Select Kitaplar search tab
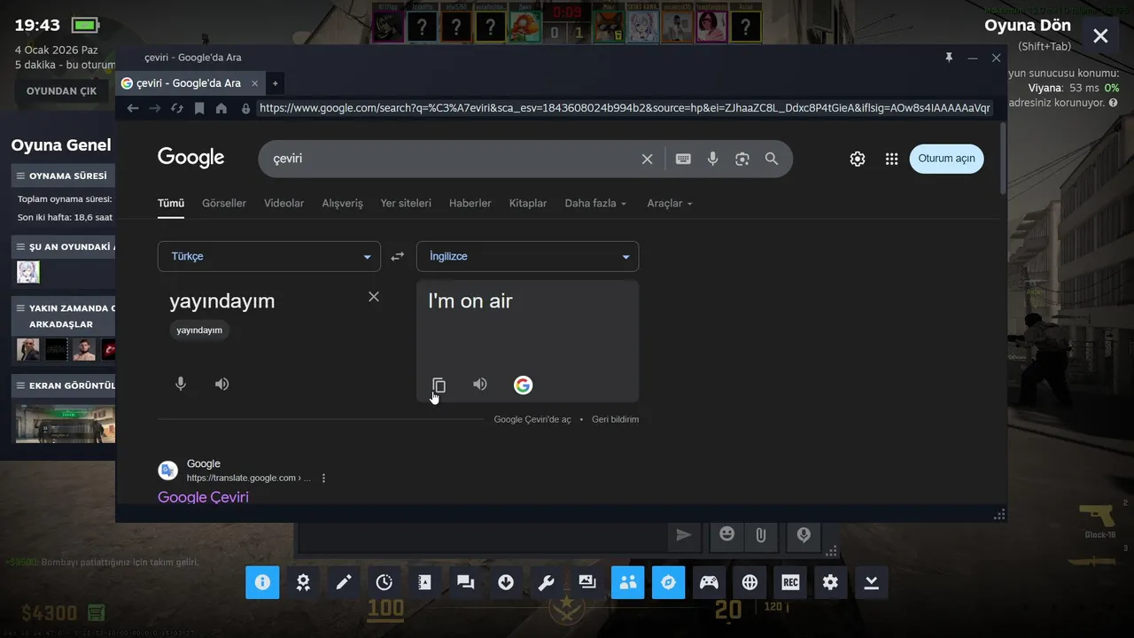 coord(528,203)
